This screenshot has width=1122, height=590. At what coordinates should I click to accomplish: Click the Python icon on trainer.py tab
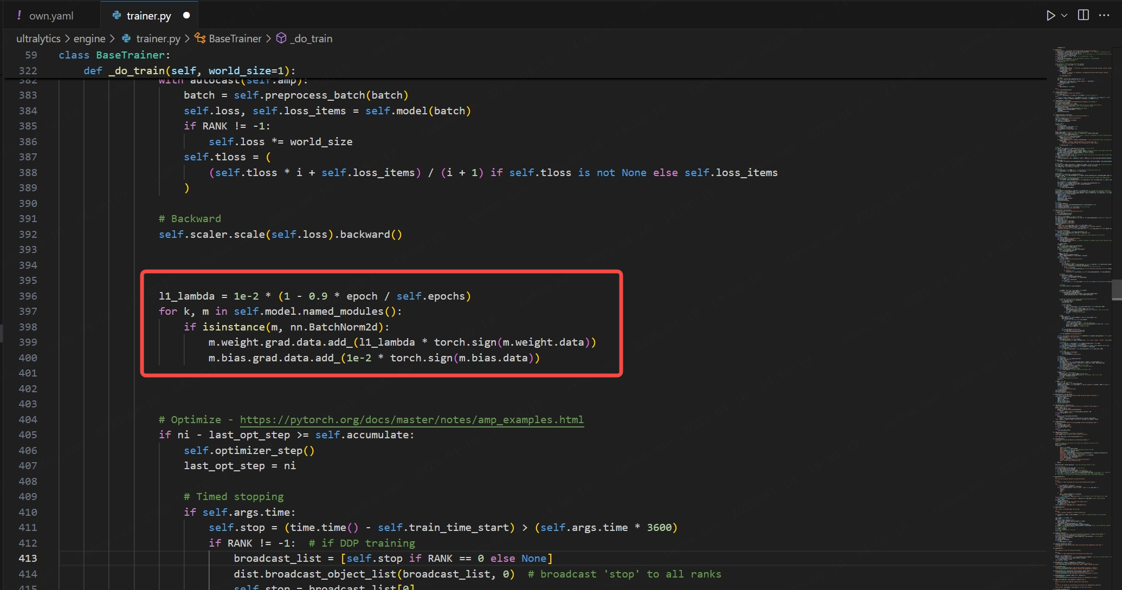point(117,15)
